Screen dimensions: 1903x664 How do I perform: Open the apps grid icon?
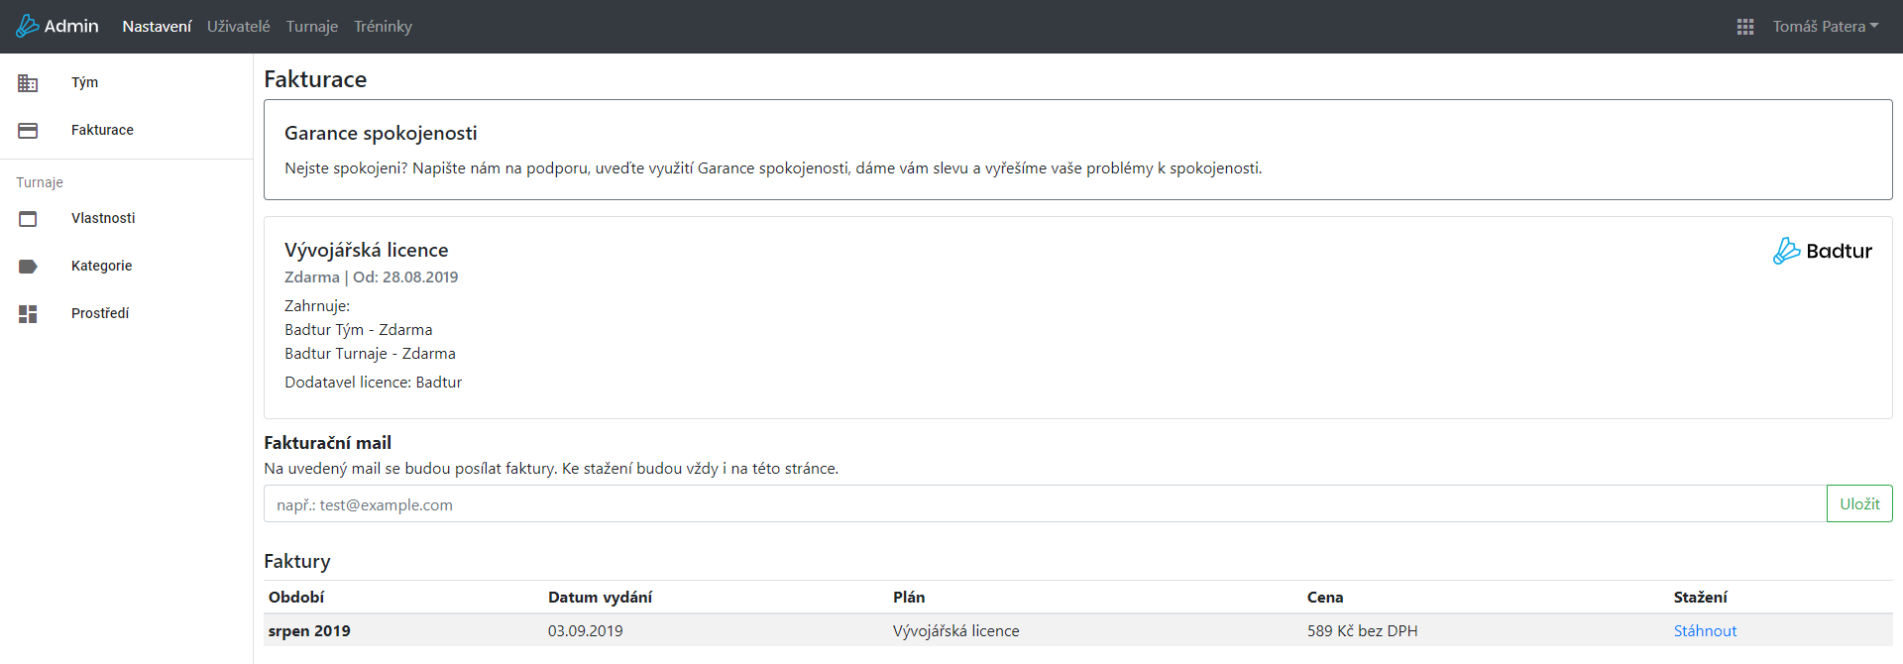click(1745, 27)
